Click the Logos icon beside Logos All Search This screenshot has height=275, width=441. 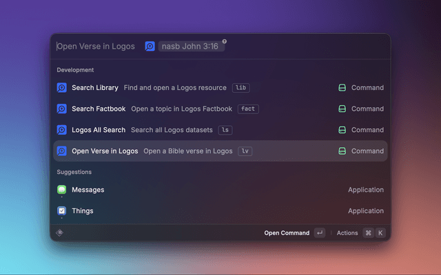pos(62,130)
